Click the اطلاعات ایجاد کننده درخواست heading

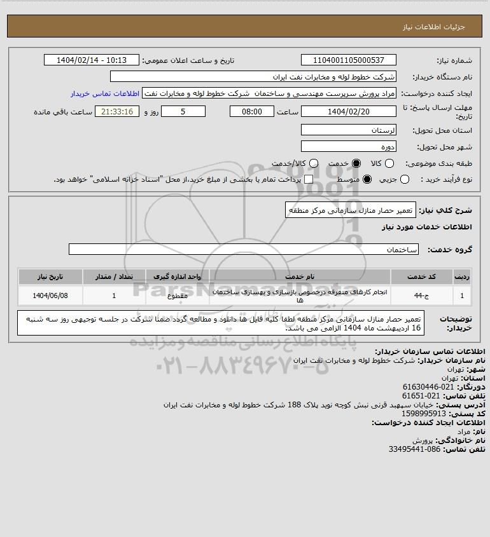pos(428,423)
